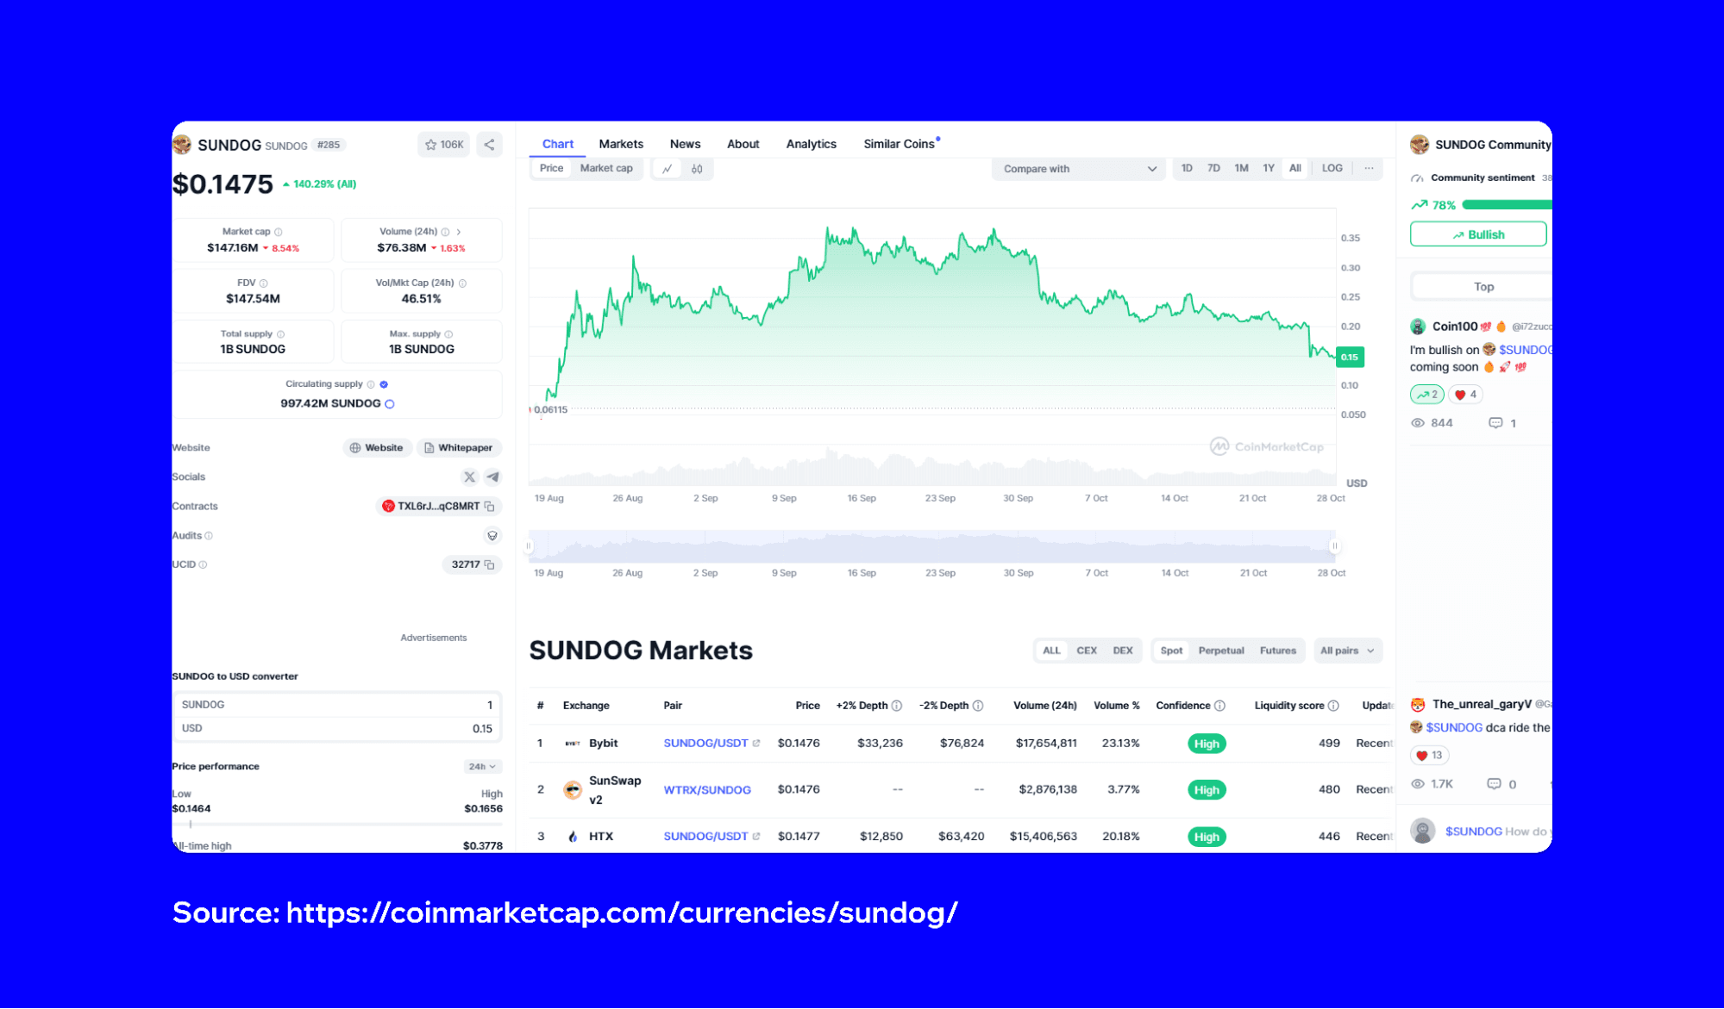Click the right chart range slider handle
This screenshot has width=1724, height=1009.
pos(1335,546)
